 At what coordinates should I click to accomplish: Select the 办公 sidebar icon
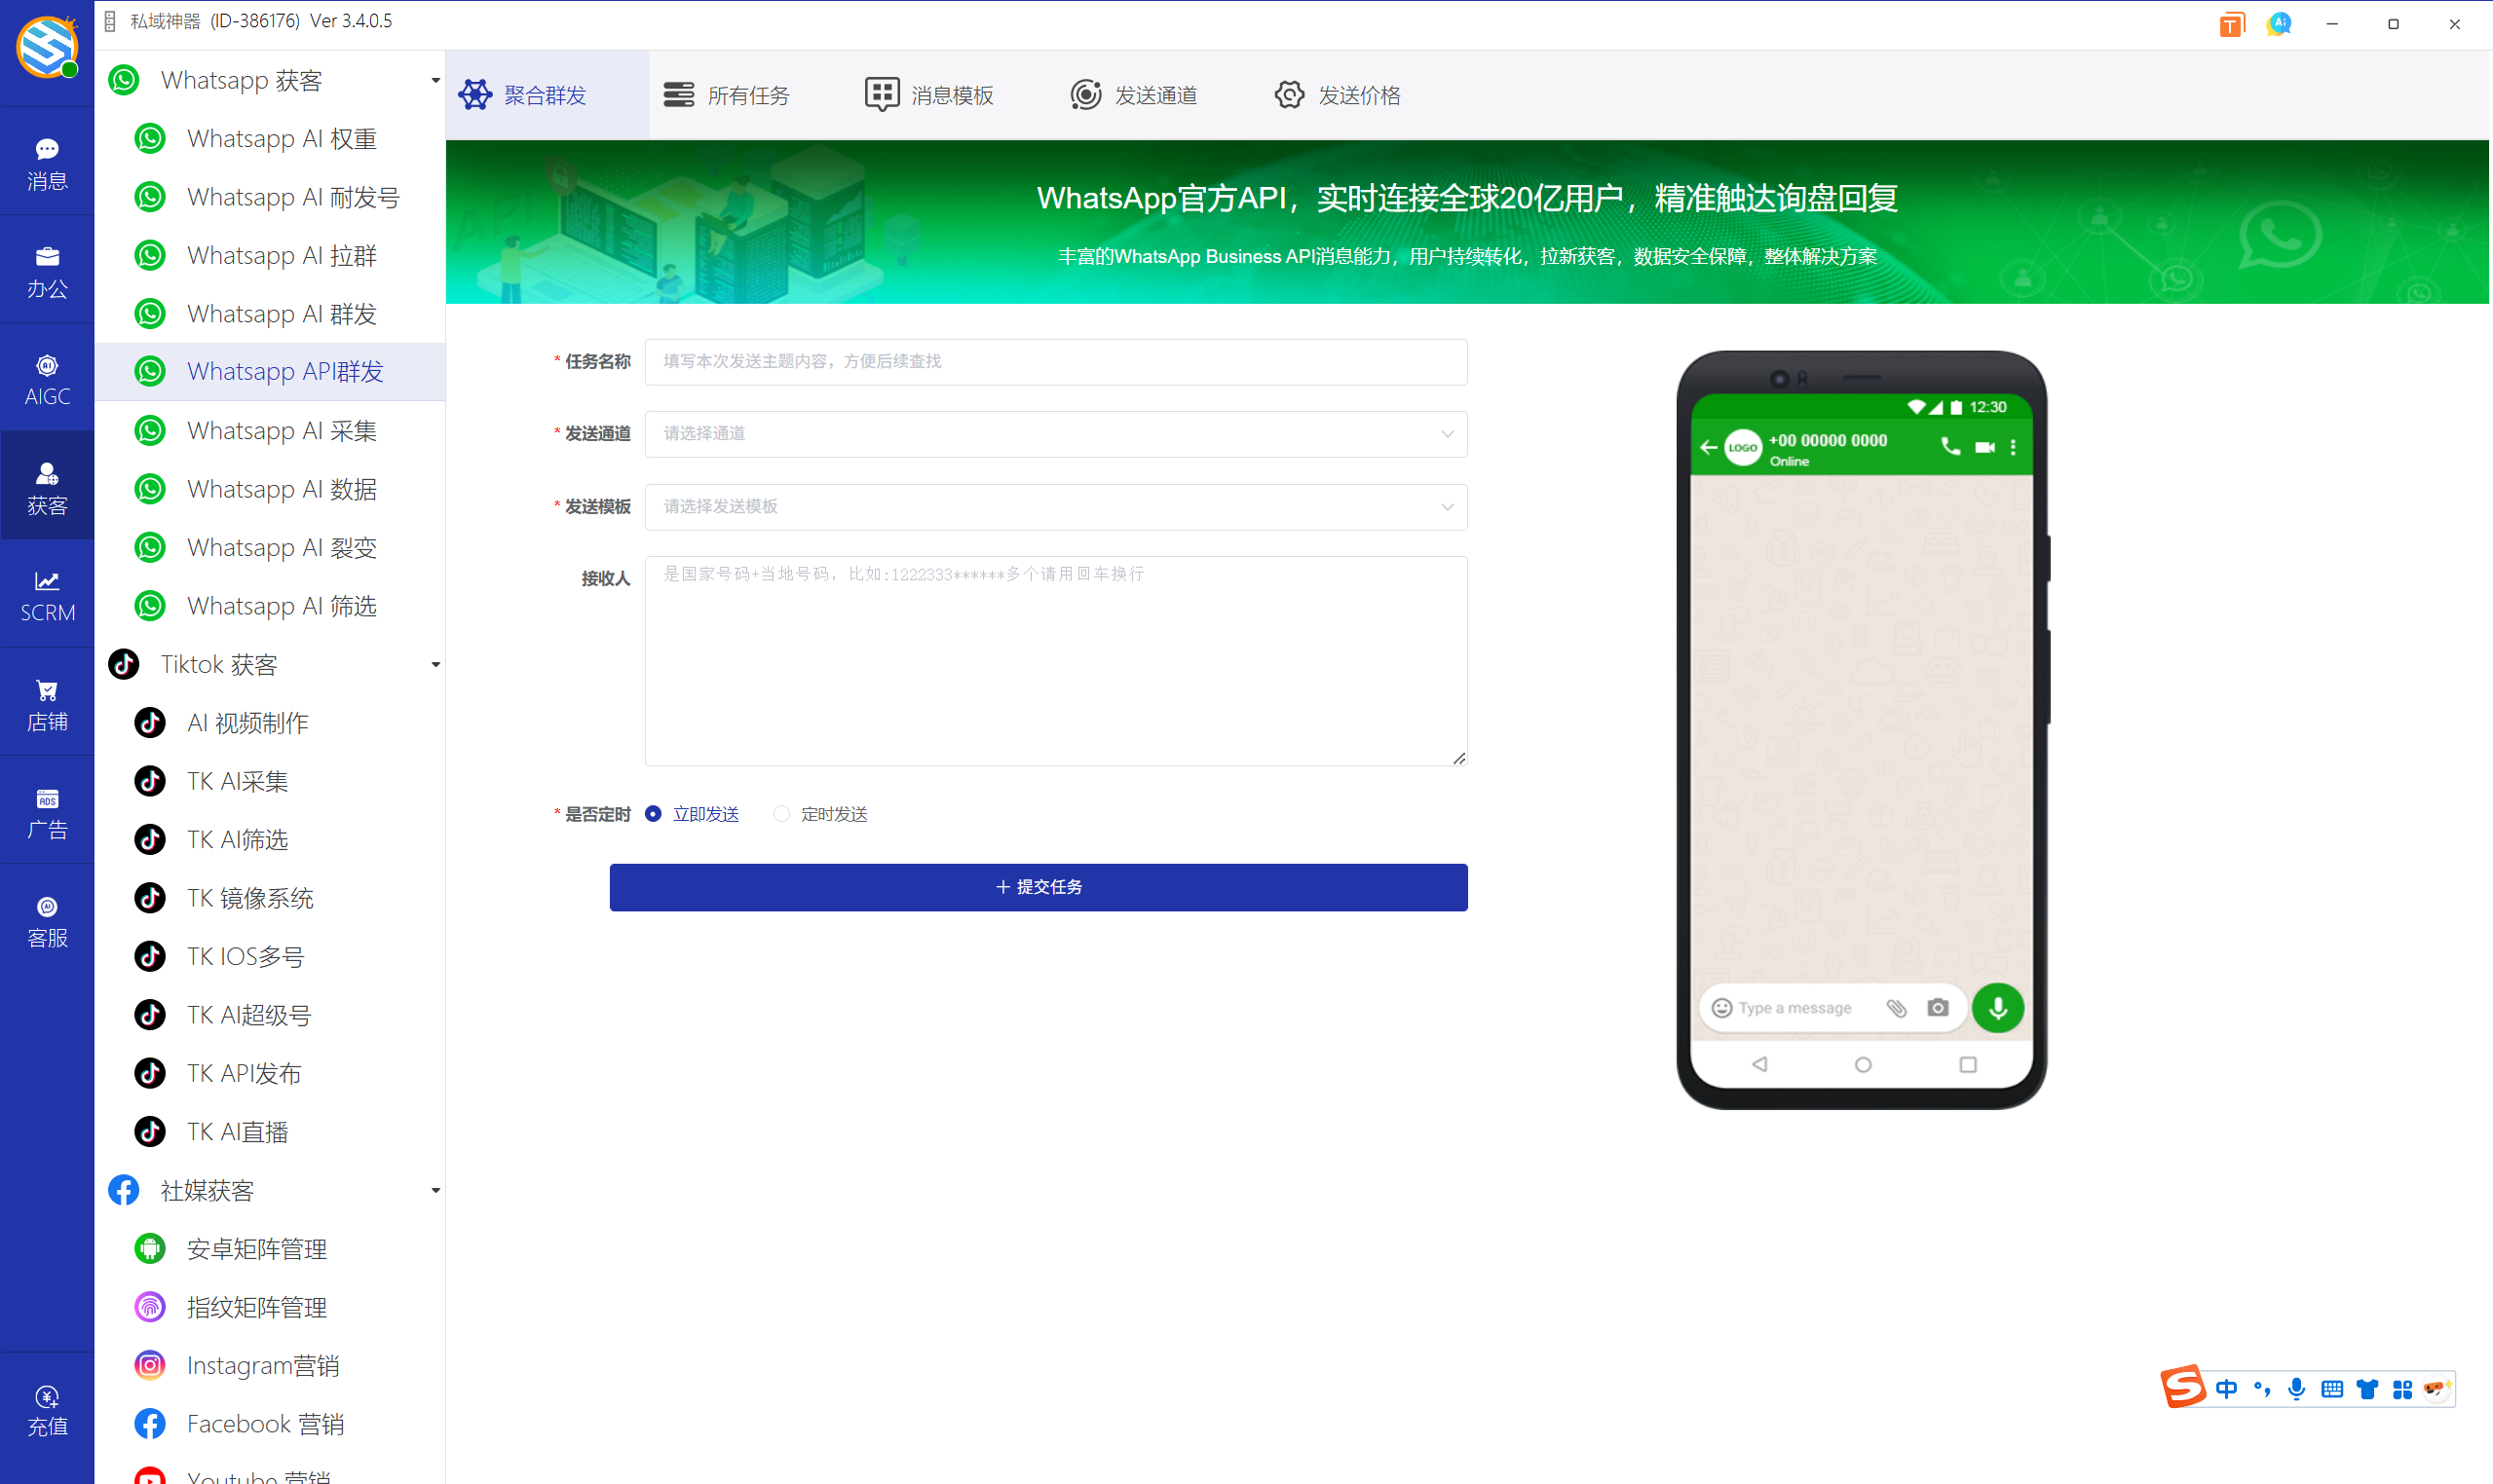pyautogui.click(x=47, y=270)
